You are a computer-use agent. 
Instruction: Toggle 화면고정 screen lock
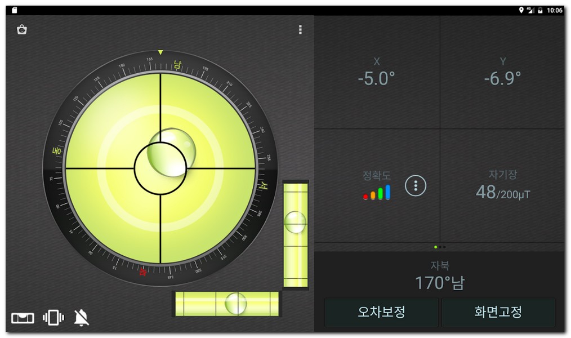(x=498, y=312)
